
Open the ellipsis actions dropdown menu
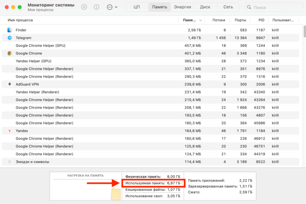pyautogui.click(x=112, y=7)
